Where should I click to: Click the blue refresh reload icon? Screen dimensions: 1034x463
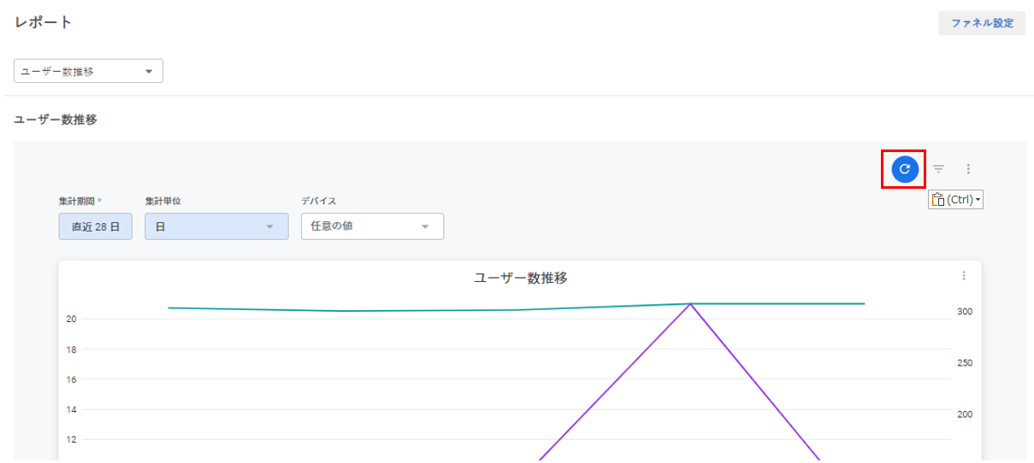click(x=905, y=169)
